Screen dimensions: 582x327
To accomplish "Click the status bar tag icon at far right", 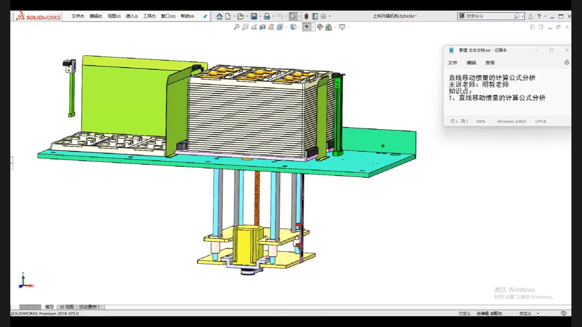I will tap(564, 313).
